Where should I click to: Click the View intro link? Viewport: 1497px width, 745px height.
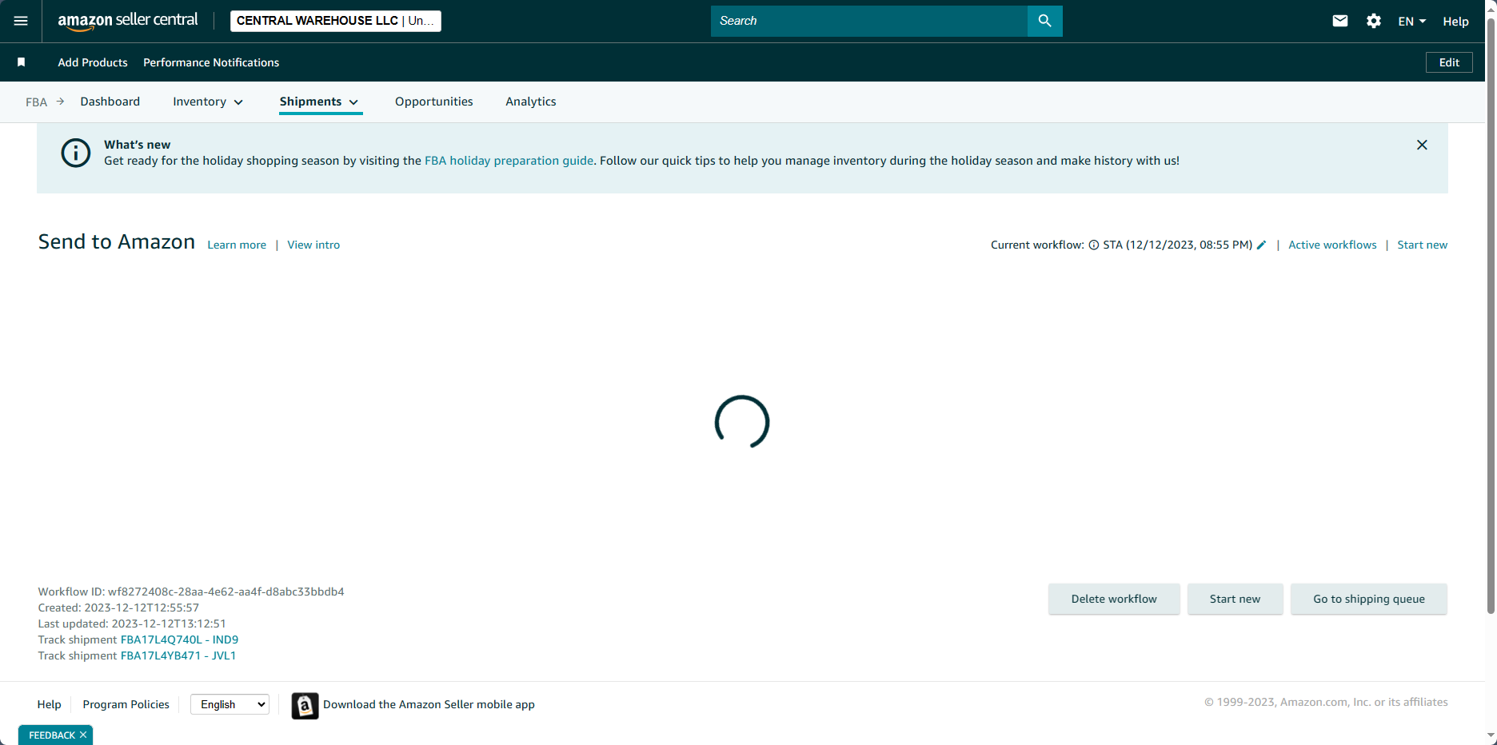click(x=313, y=245)
